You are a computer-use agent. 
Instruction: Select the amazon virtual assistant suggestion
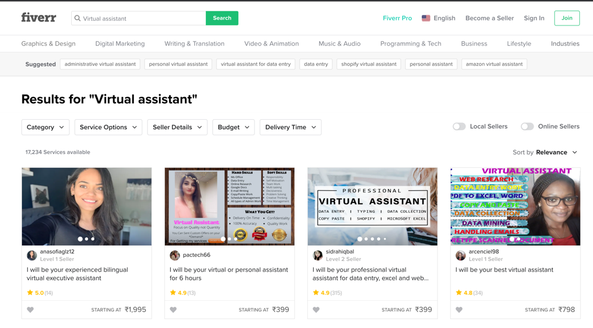(x=495, y=64)
